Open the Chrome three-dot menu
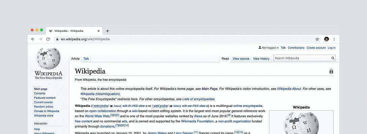The image size is (367, 134). click(x=334, y=39)
